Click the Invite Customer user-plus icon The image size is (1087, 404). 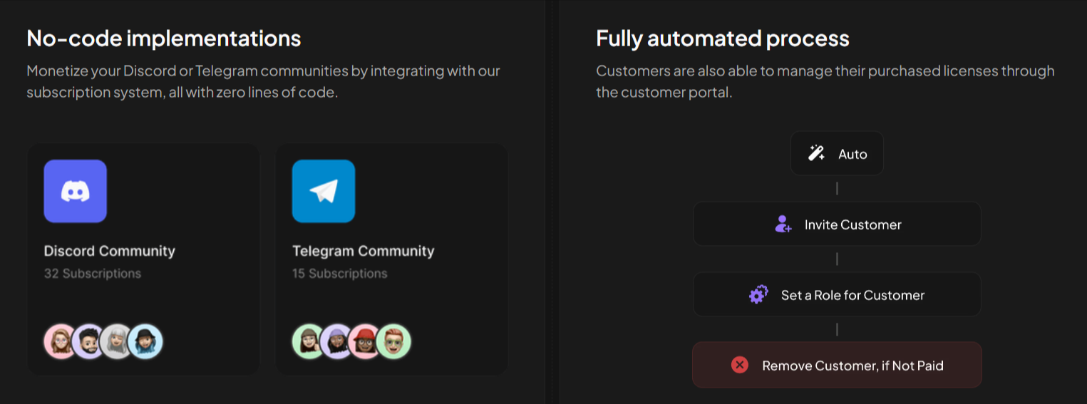[783, 224]
